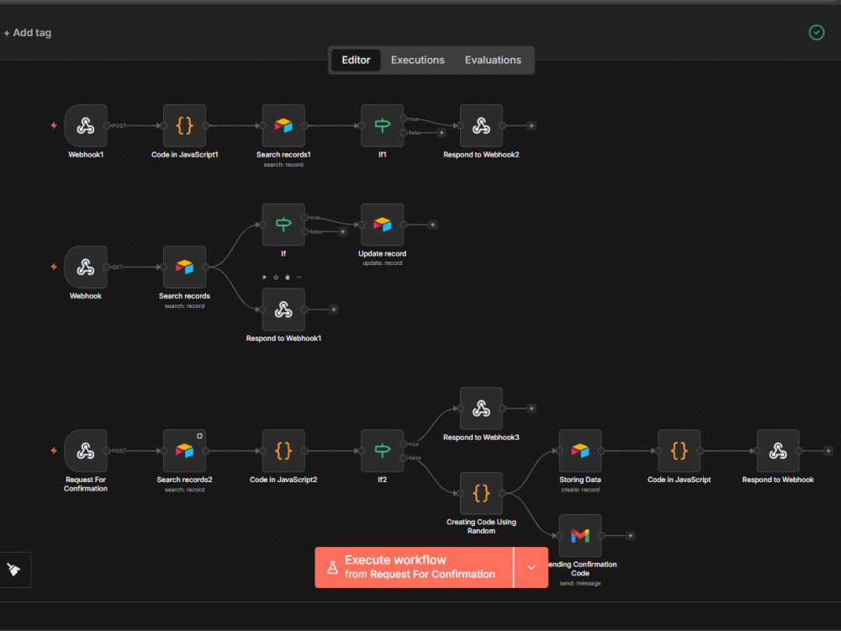Select the Webhook1 trigger node

86,125
